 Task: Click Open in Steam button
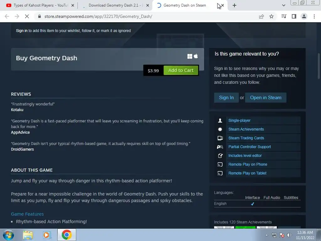266,98
